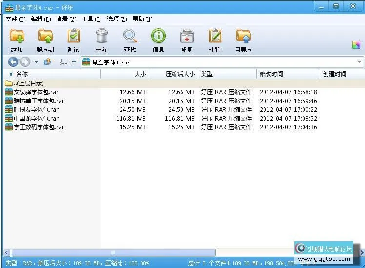Click the horizontal scrollbar left arrow

pos(6,253)
